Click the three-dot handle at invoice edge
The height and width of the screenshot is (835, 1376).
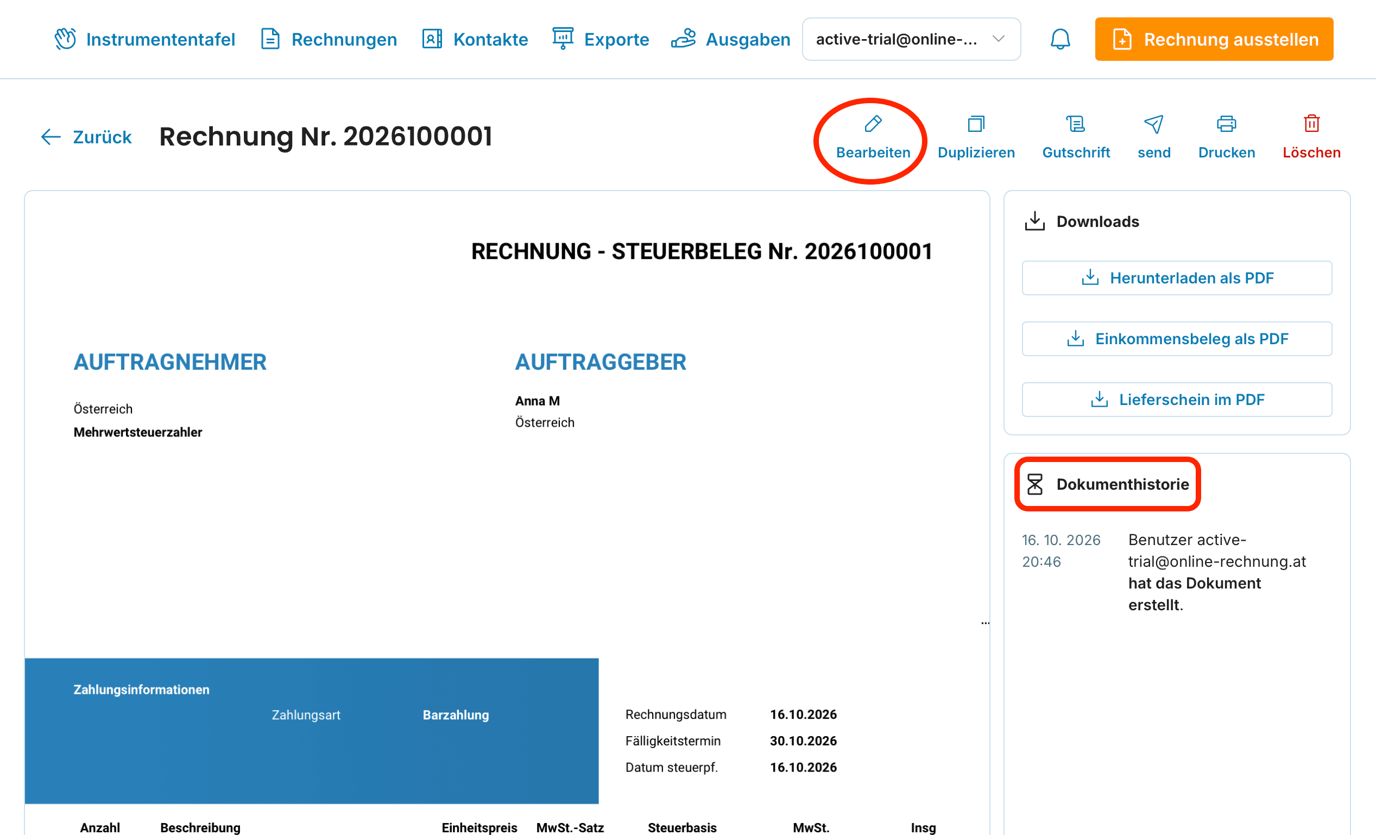pyautogui.click(x=985, y=623)
